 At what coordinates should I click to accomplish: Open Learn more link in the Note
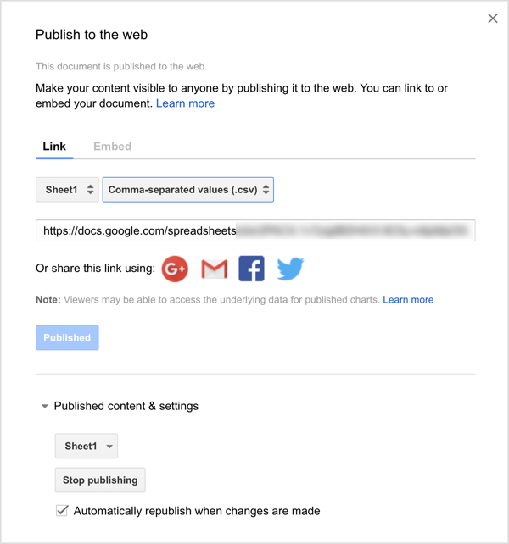click(408, 300)
